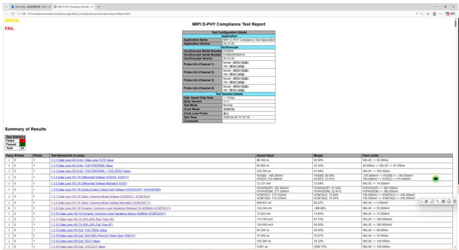Click the red Failed count cell
Viewport: 459px width, 250px height.
tap(23, 141)
